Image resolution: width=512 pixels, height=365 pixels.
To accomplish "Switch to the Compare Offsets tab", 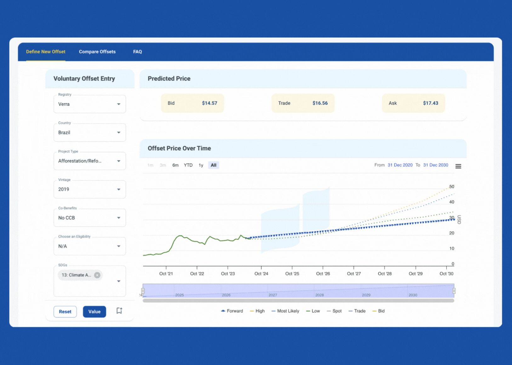I will [97, 52].
